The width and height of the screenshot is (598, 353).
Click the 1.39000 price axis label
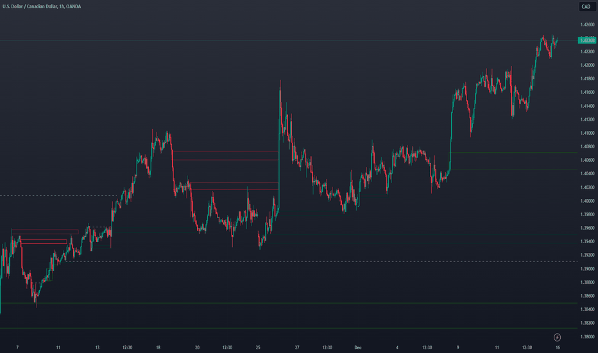click(587, 269)
